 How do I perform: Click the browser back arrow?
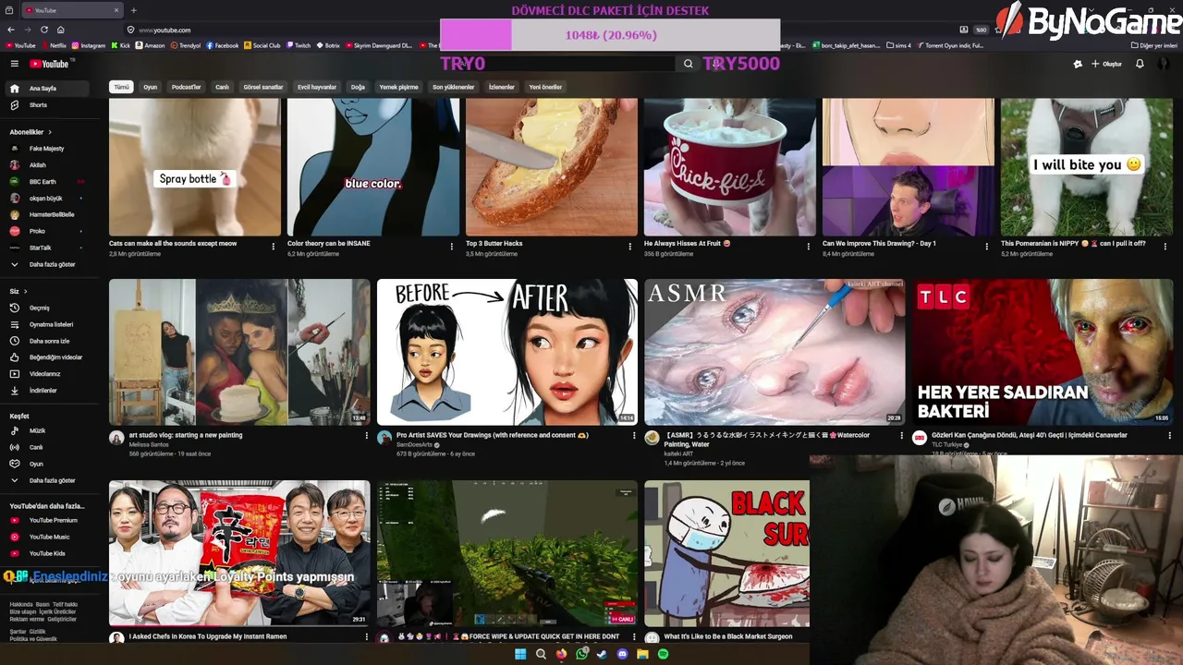pyautogui.click(x=11, y=30)
